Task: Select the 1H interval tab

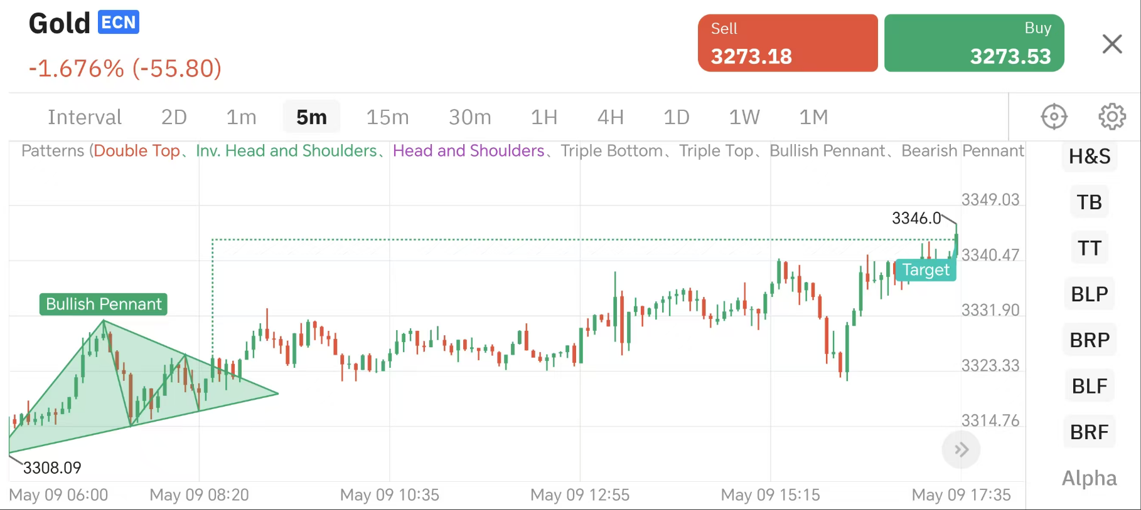Action: (x=544, y=117)
